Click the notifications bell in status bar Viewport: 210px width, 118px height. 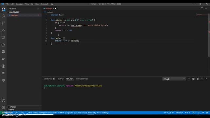pyautogui.click(x=207, y=113)
